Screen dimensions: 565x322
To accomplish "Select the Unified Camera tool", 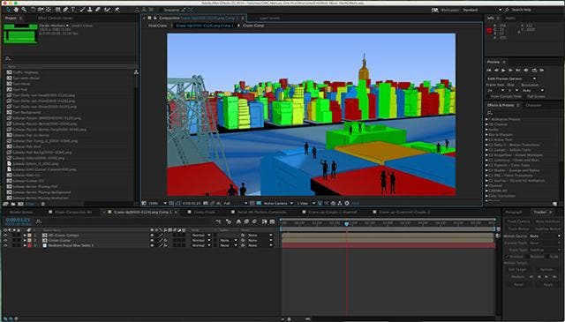I will pos(41,10).
